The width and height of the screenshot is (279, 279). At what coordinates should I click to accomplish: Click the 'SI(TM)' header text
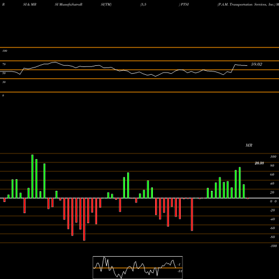pyautogui.click(x=106, y=4)
